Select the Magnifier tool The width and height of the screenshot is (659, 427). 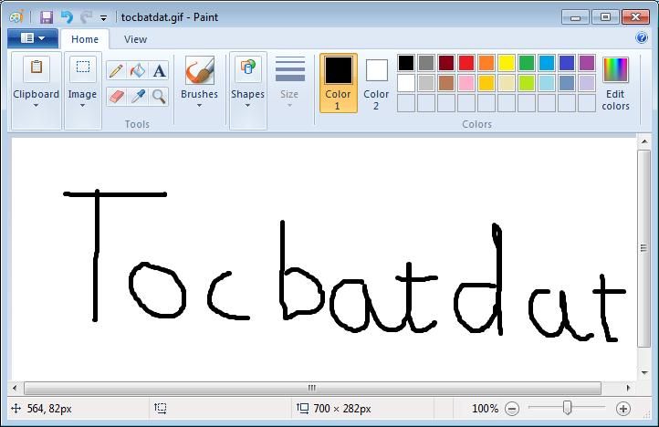160,96
